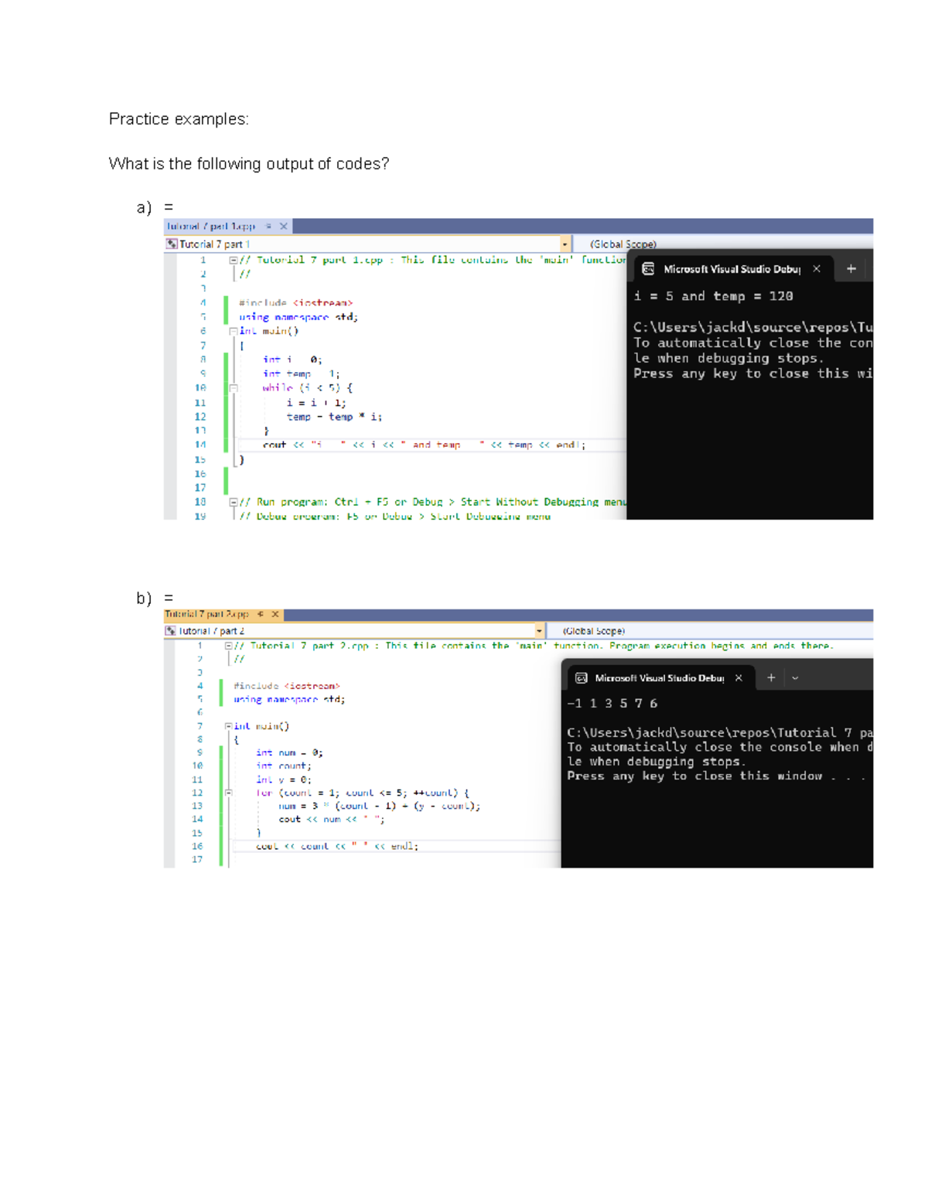
Task: Collapse int main() block in part 1 code
Action: (233, 331)
